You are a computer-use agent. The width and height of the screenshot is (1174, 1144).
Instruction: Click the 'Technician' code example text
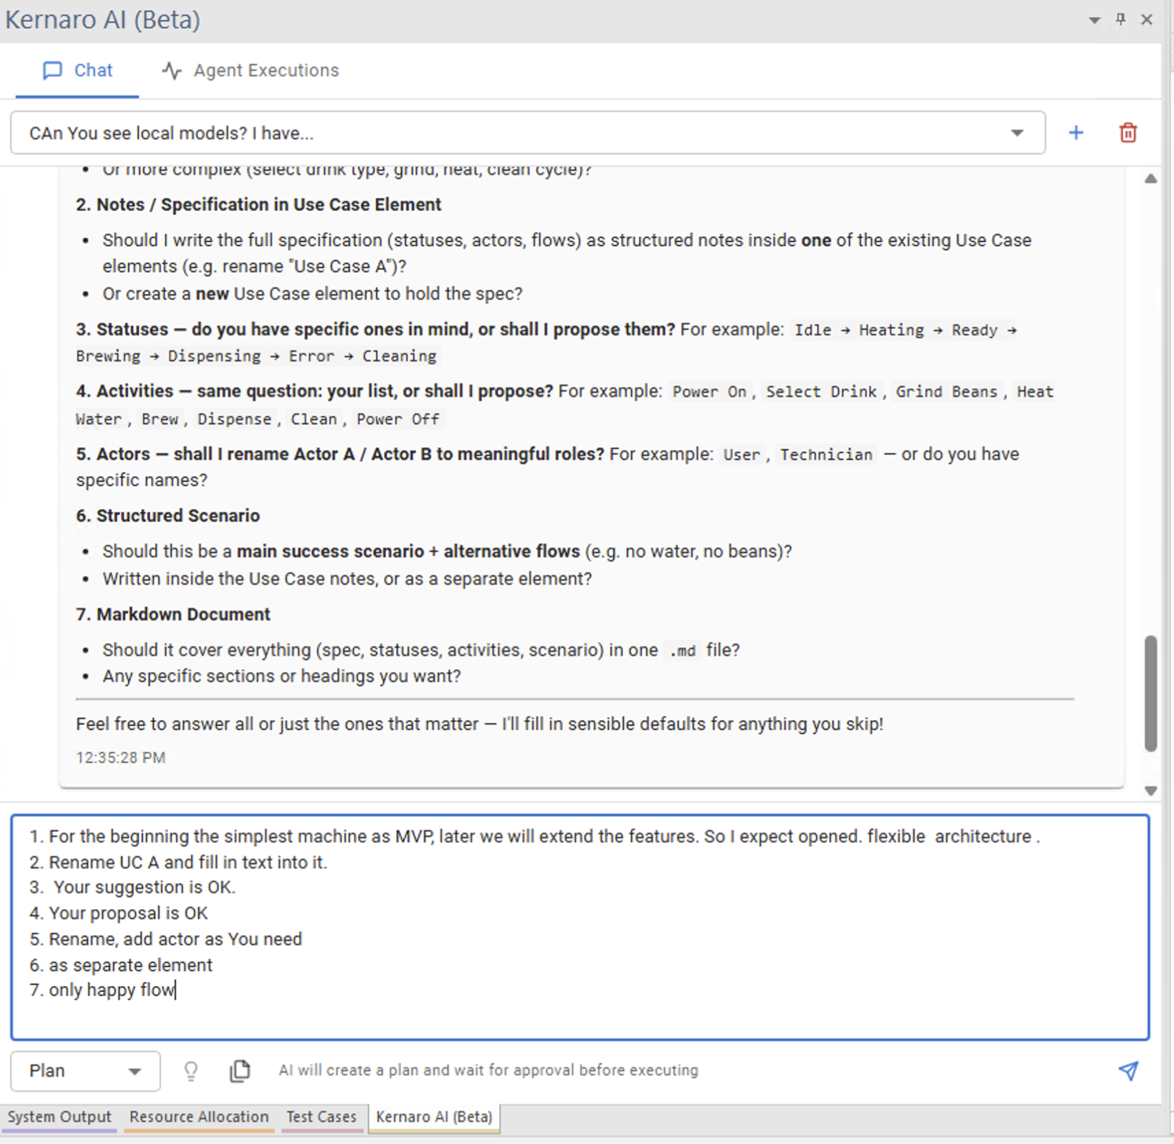tap(826, 454)
